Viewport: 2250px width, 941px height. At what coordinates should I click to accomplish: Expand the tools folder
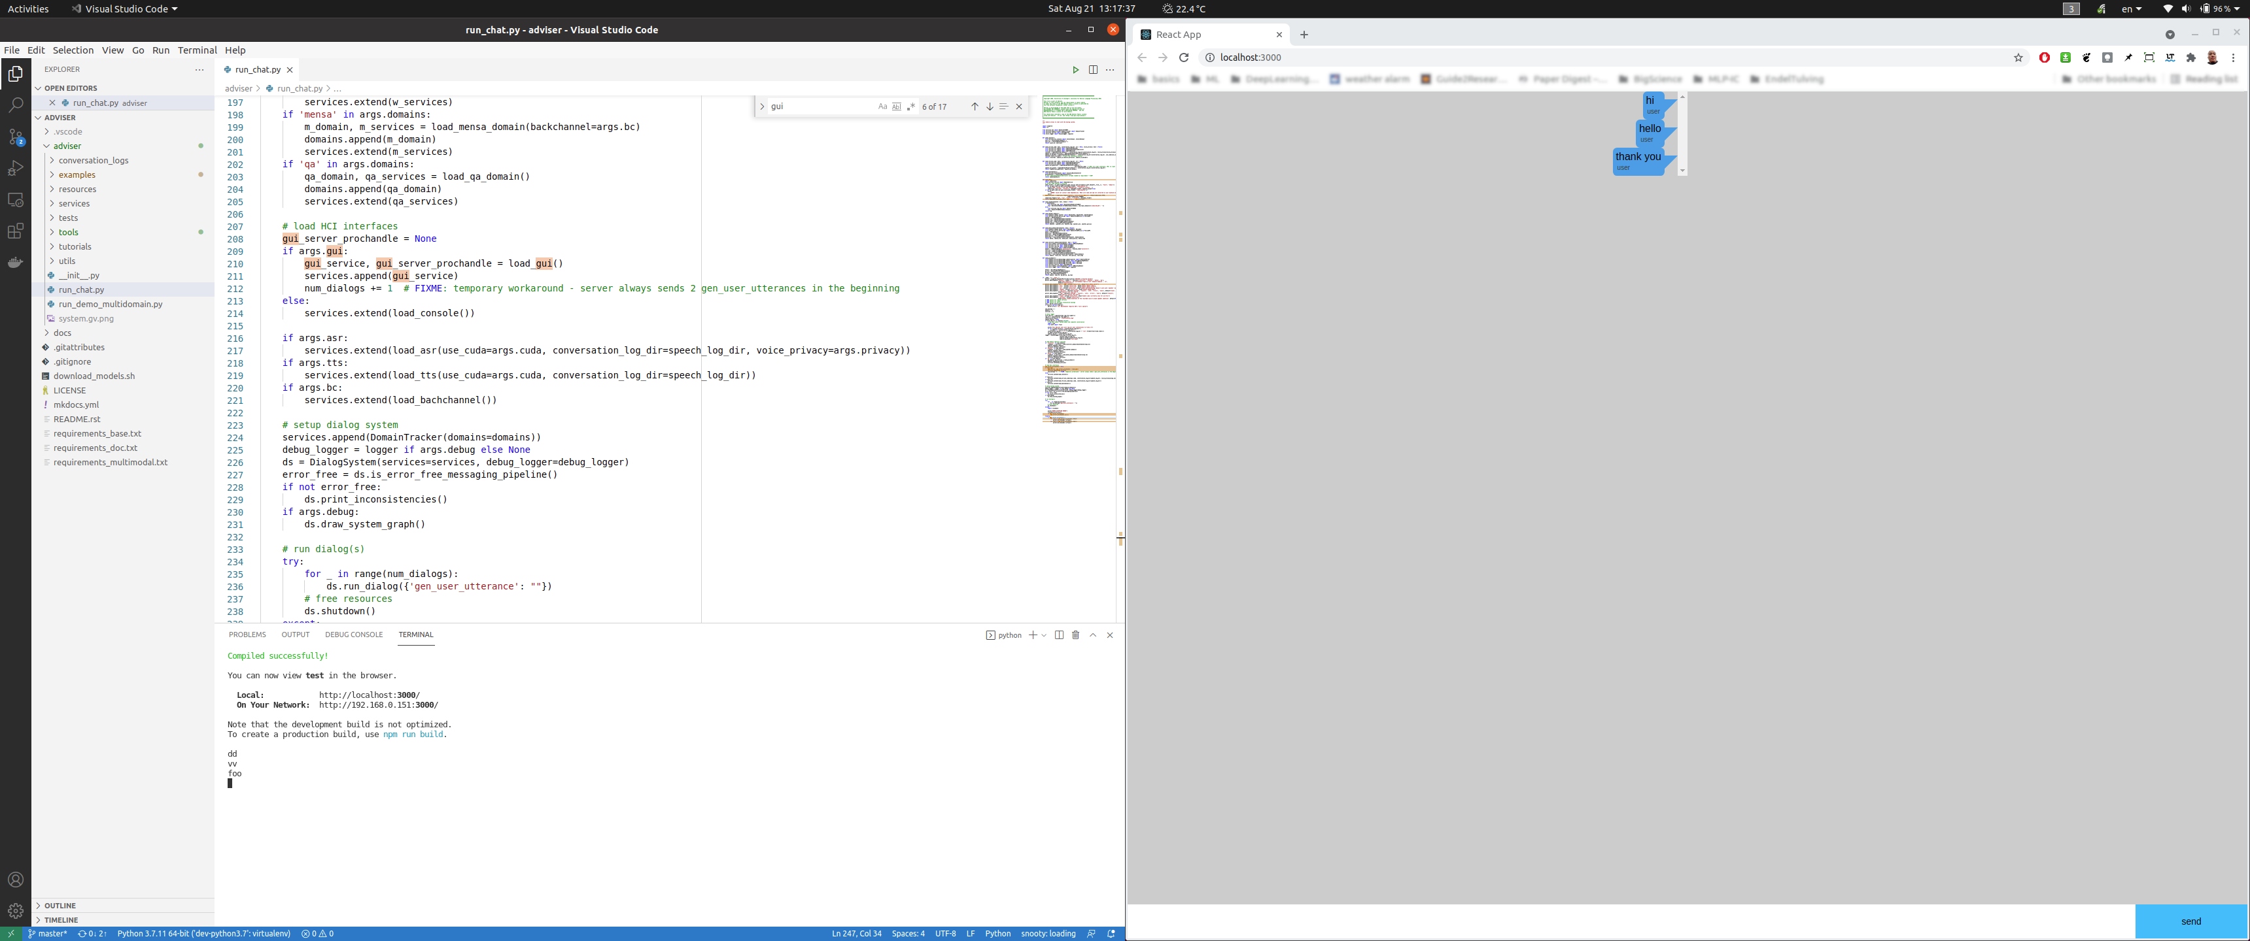122,232
